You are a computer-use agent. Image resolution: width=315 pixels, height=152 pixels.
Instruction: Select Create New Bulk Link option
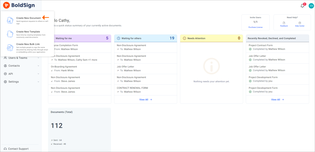(x=28, y=44)
